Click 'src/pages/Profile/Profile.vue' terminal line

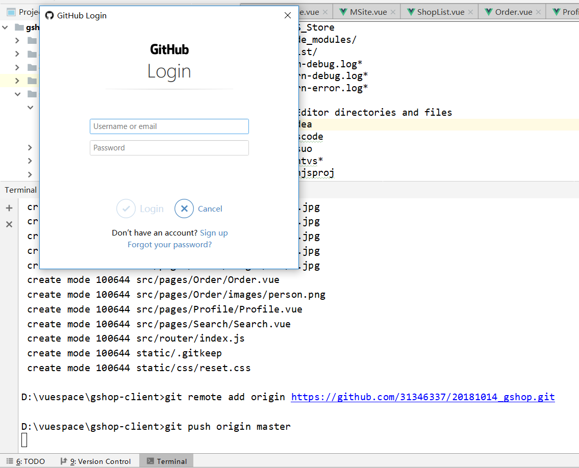165,309
